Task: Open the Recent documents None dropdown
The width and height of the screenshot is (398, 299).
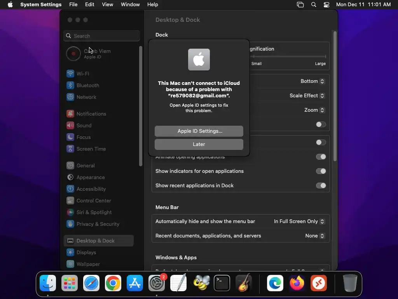Action: 315,236
